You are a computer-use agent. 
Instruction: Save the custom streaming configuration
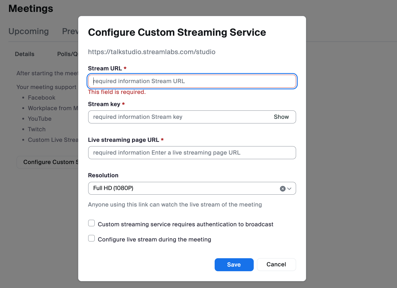point(234,264)
